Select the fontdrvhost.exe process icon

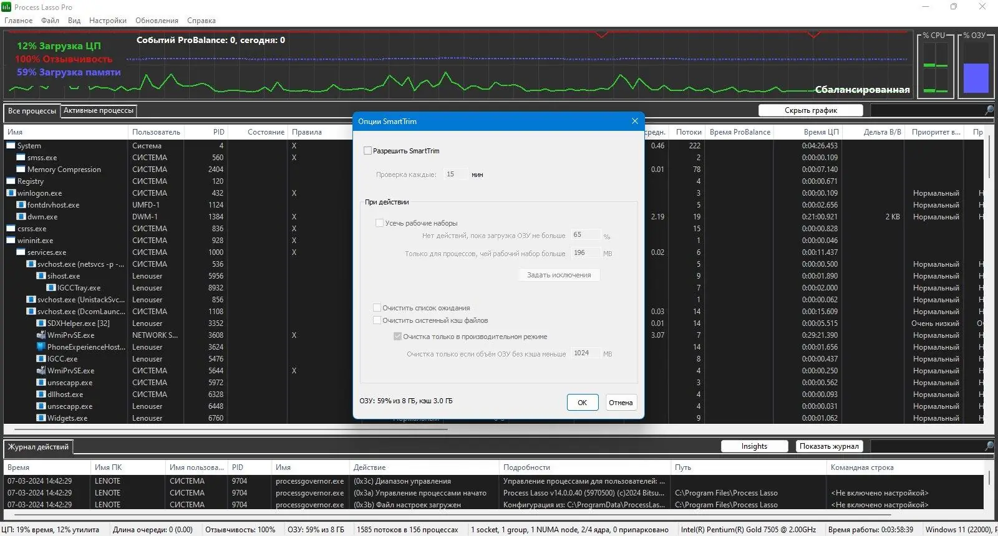coord(21,205)
